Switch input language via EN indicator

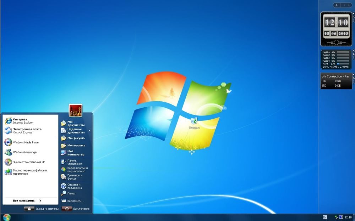(324, 217)
